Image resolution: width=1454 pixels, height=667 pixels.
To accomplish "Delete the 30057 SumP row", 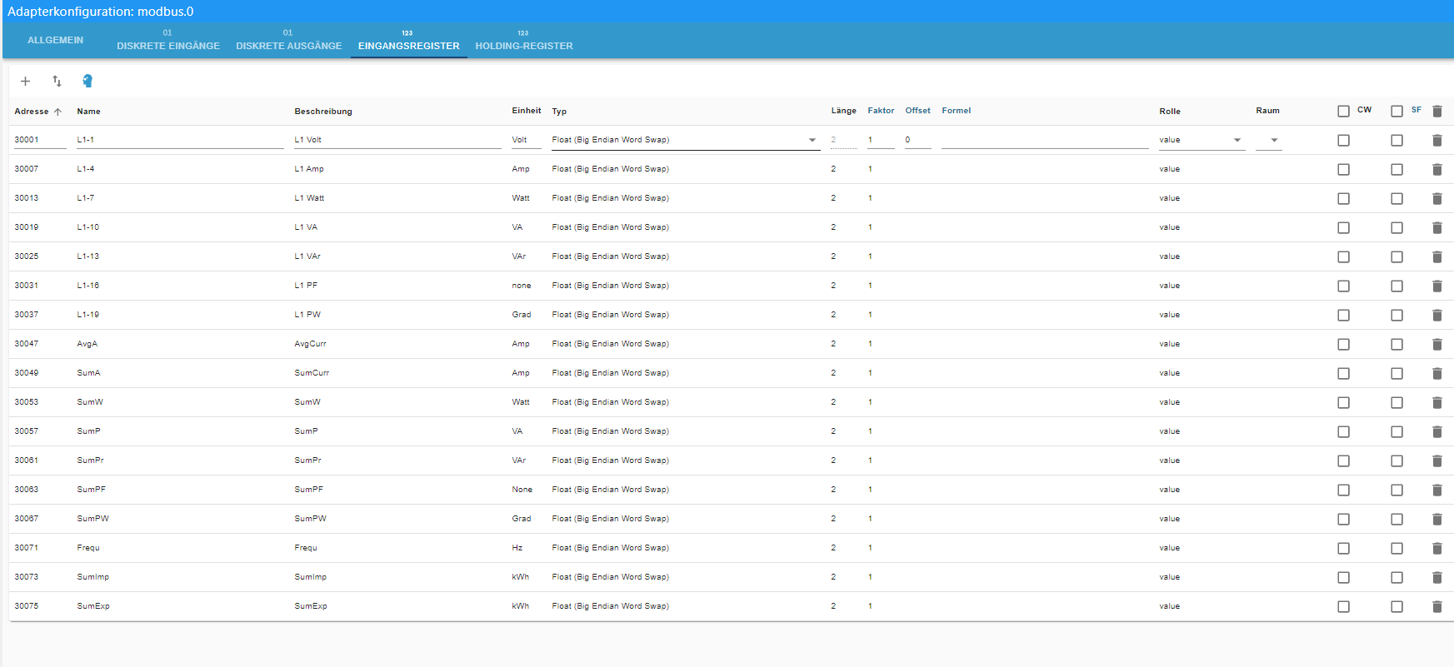I will coord(1437,431).
